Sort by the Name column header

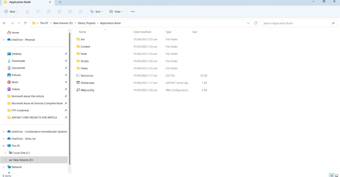82,32
